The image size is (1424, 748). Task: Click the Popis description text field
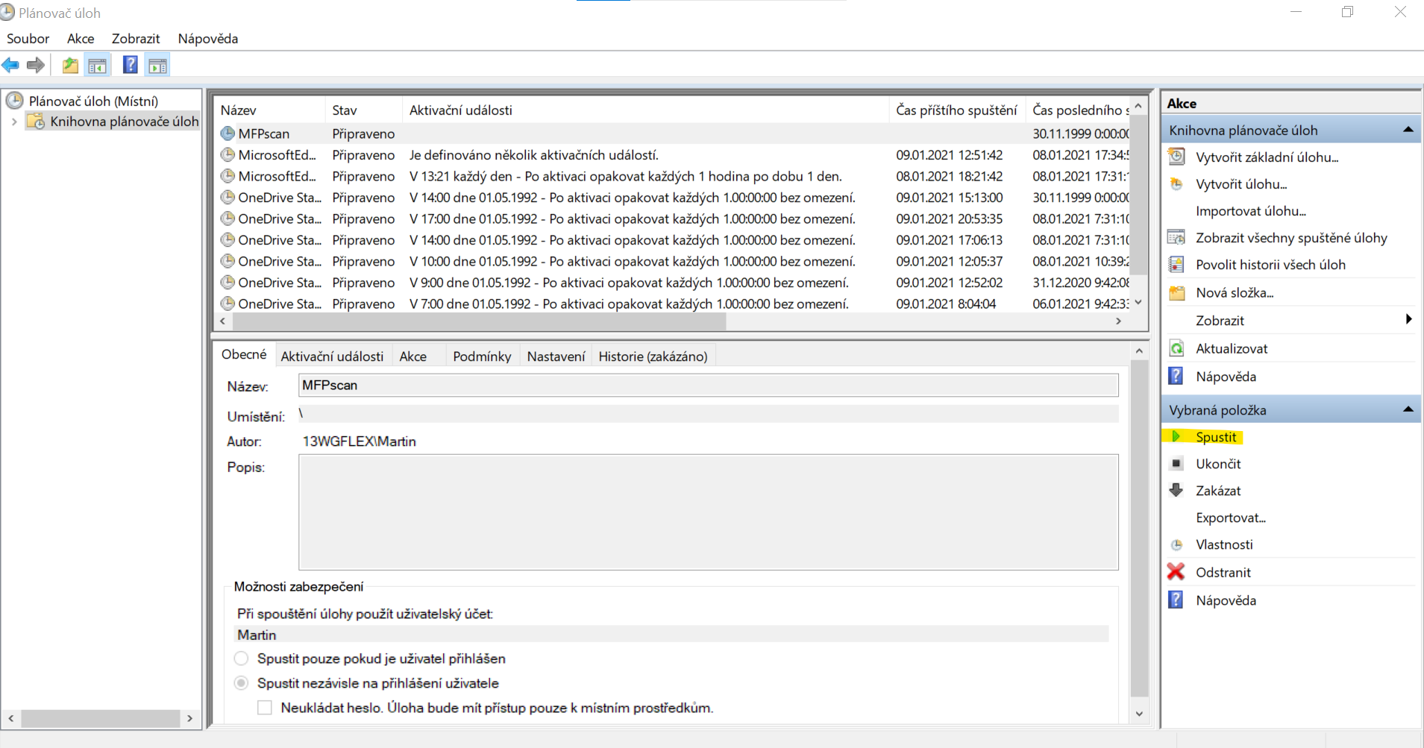click(708, 512)
